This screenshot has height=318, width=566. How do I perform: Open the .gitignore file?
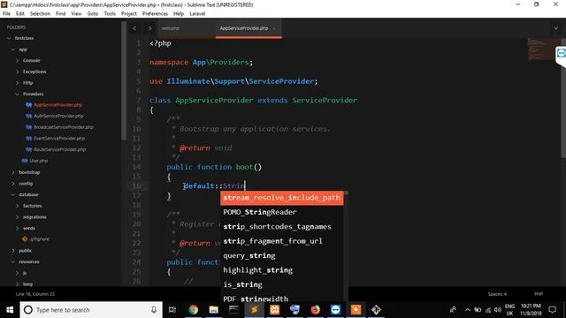click(40, 239)
